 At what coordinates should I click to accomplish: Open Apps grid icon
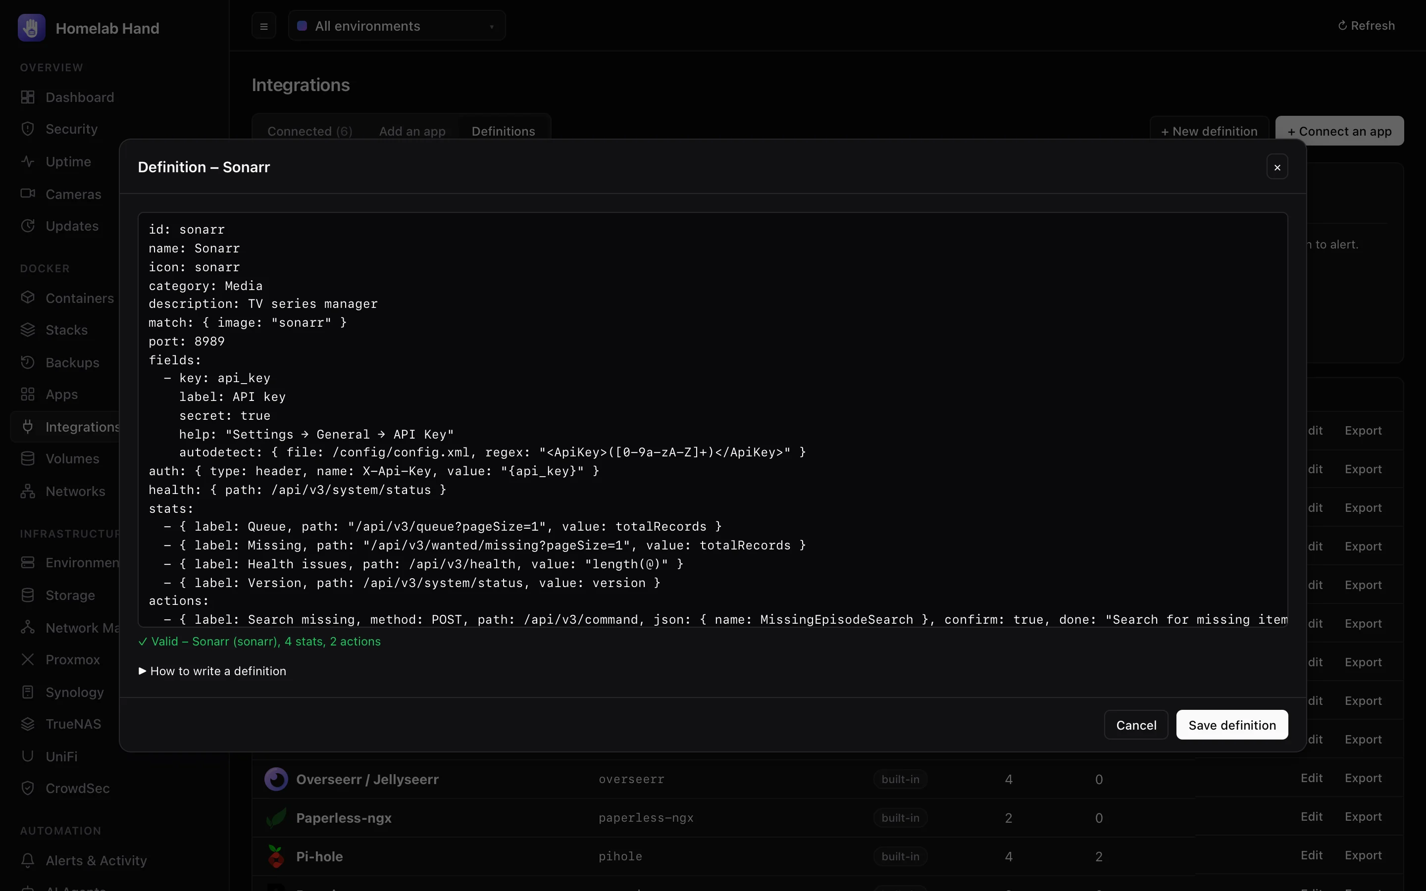28,394
